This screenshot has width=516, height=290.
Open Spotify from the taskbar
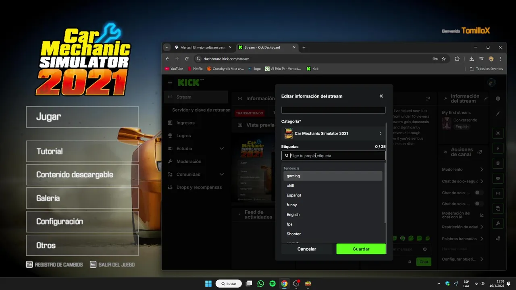273,284
